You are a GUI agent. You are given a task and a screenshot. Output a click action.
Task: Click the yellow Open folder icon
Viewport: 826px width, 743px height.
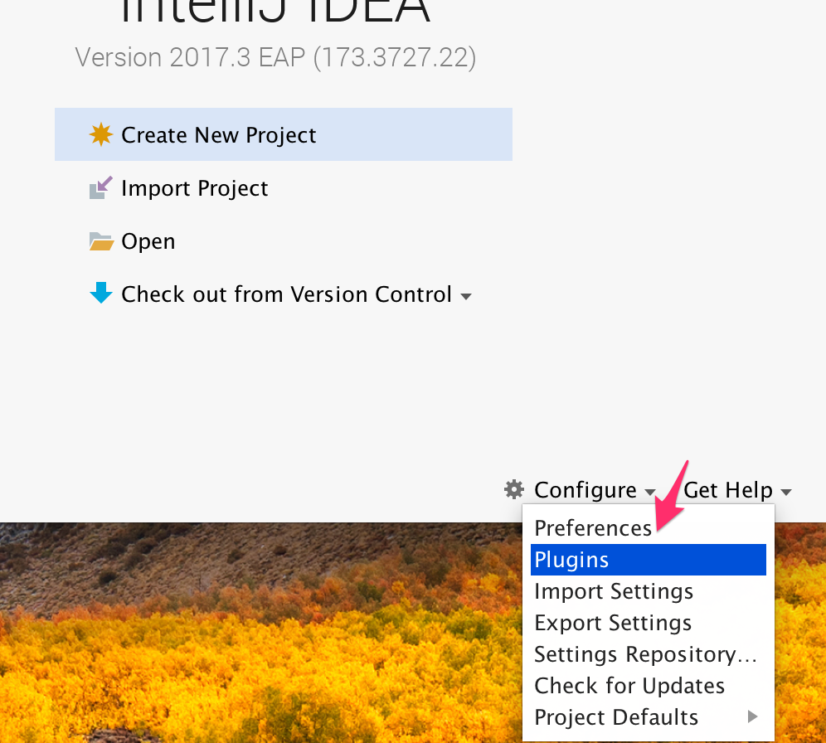100,241
